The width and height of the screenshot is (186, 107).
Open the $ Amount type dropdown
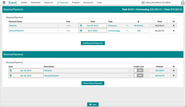tap(118, 26)
